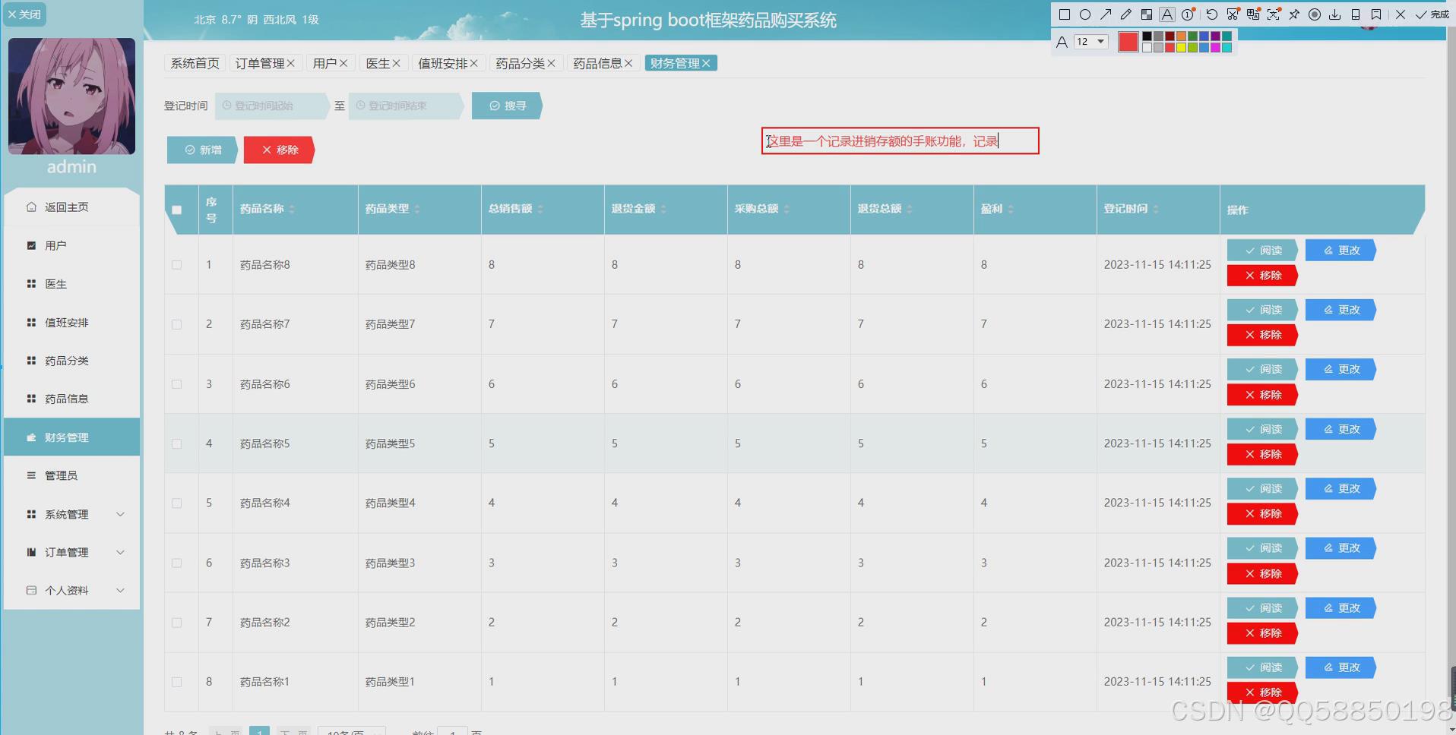
Task: Pin the screenshot to the screen
Action: [x=1294, y=14]
